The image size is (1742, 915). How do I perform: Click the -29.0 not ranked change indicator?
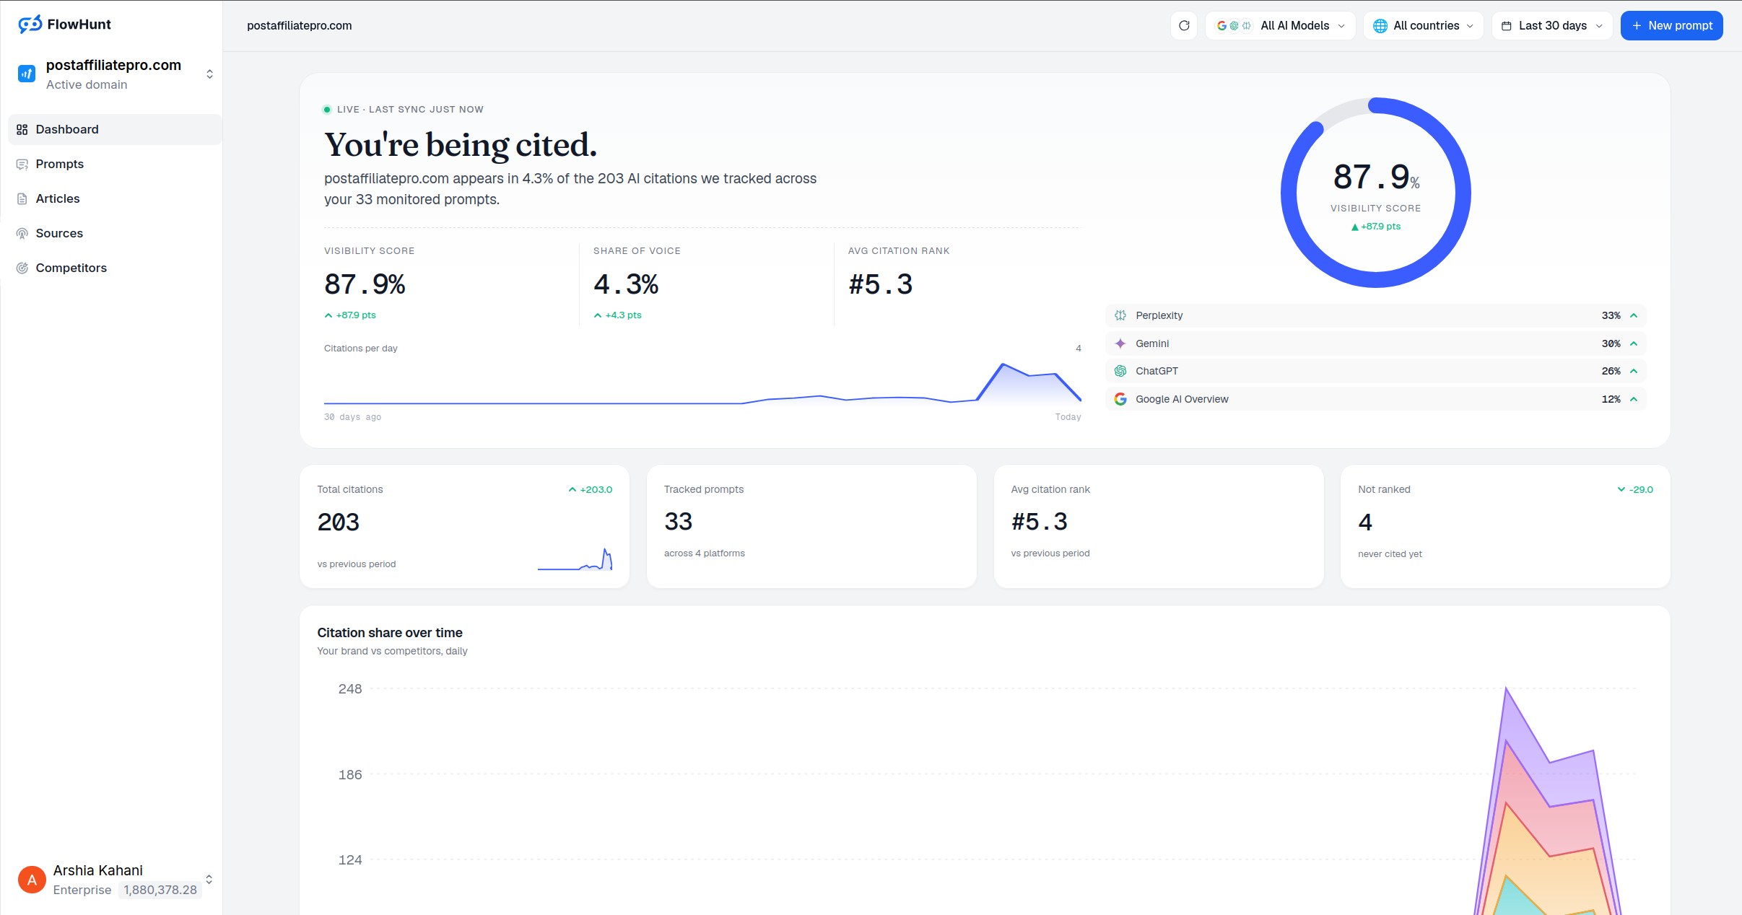click(1635, 489)
